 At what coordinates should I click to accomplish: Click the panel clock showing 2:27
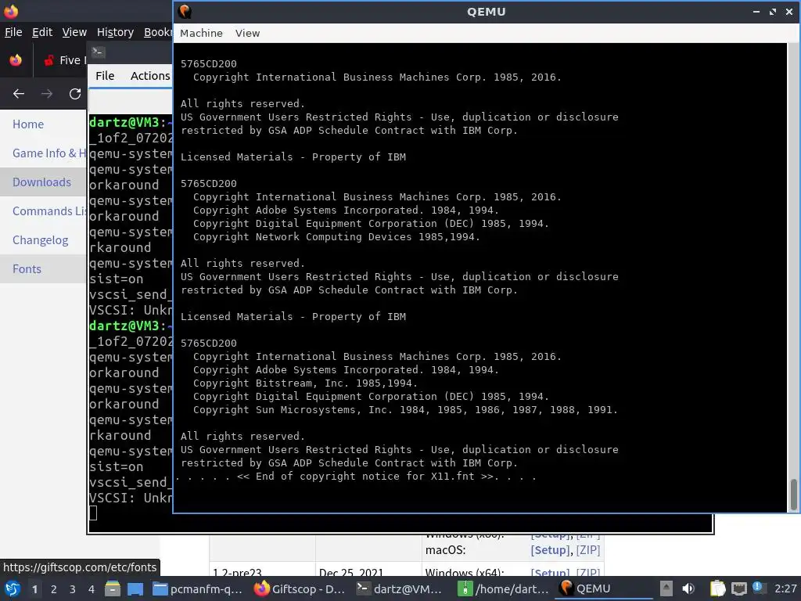(785, 588)
